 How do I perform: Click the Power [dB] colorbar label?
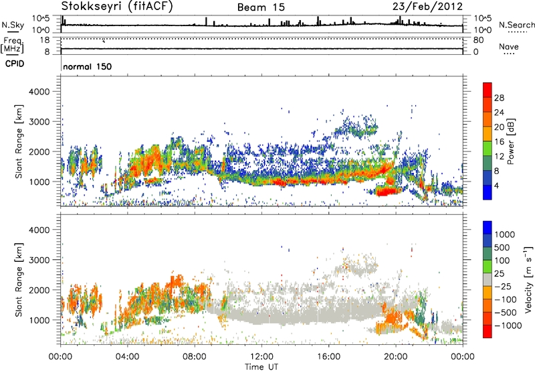511,141
